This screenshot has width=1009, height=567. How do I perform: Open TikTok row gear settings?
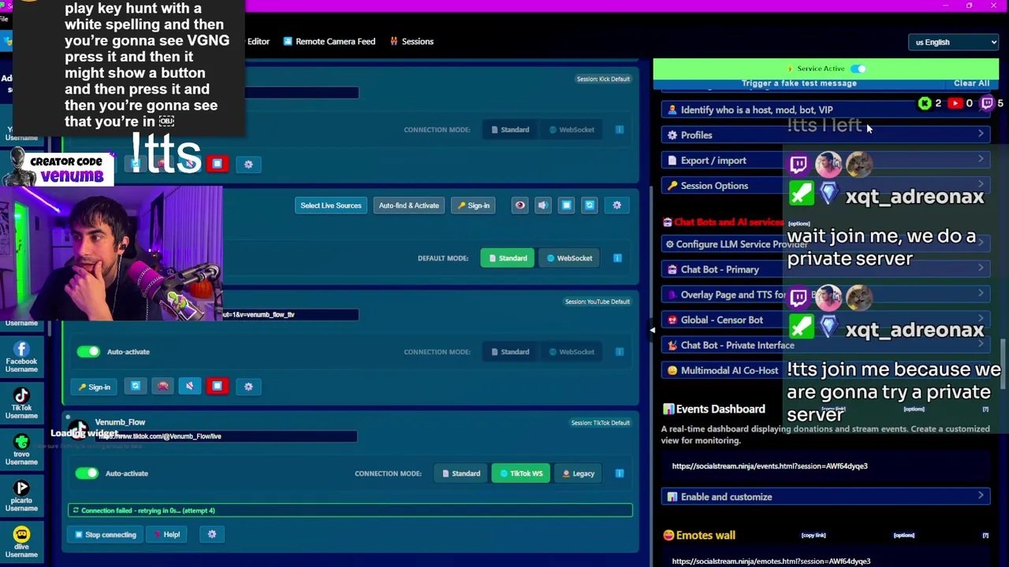point(212,535)
